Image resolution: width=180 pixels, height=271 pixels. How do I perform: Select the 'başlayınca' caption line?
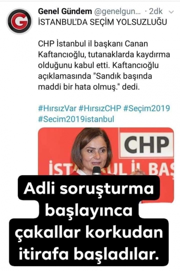89,210
